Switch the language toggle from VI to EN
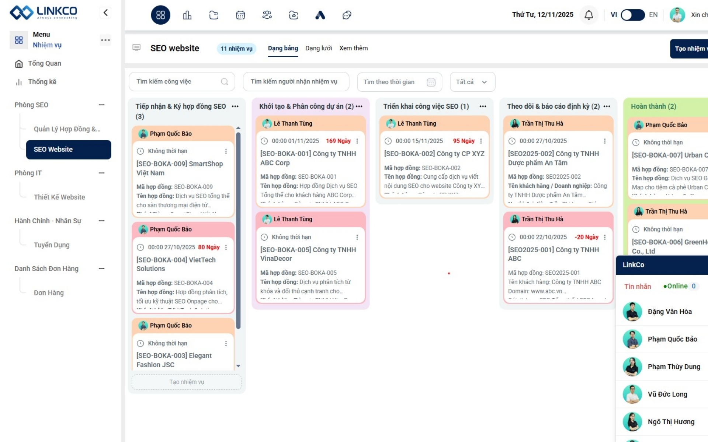The image size is (708, 442). point(633,15)
